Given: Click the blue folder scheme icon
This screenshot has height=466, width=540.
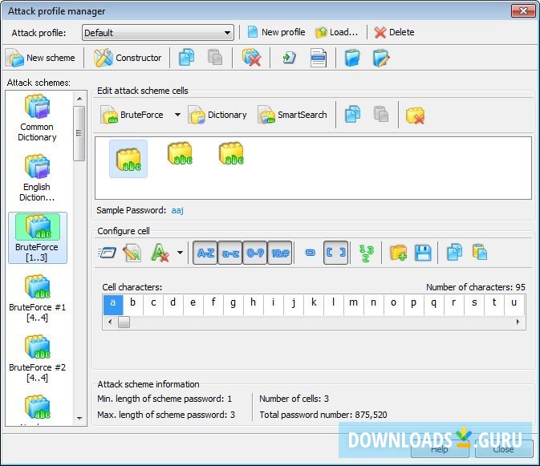Looking at the screenshot, I should click(352, 58).
